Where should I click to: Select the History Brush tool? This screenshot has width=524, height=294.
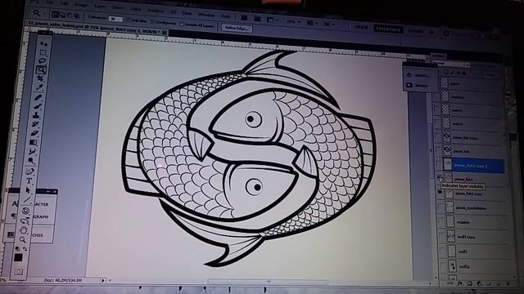(x=36, y=124)
